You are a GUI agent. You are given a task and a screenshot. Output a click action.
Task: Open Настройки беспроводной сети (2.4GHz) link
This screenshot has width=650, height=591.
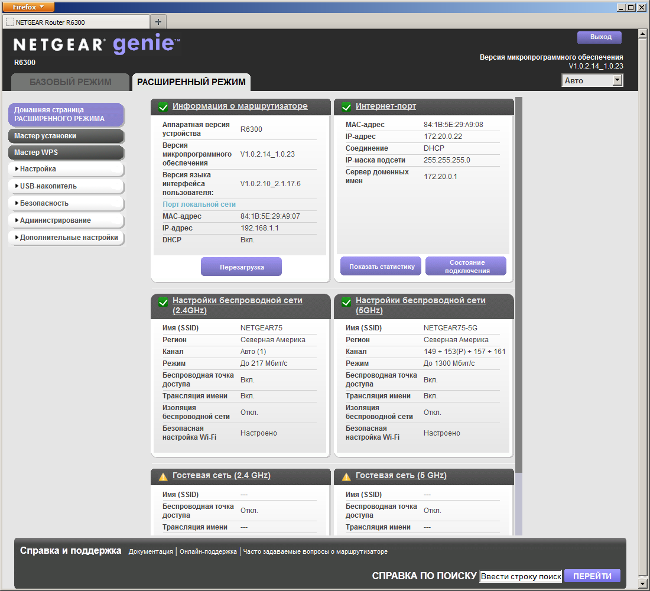(237, 305)
